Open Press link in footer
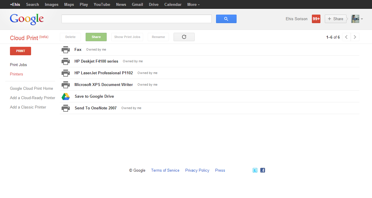 220,170
